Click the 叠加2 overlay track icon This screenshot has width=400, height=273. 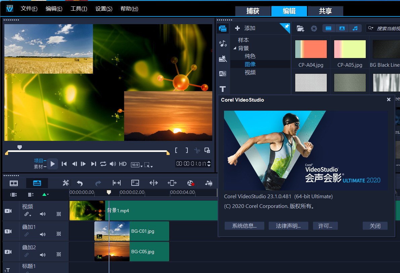click(x=8, y=252)
